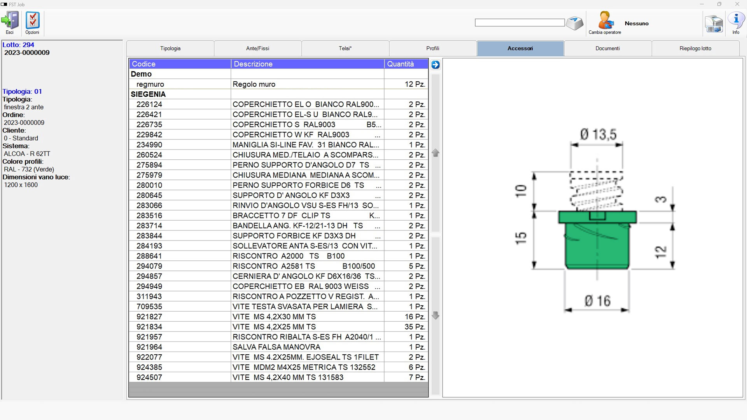
Task: Select VITE MS 4,2X25 MM TS row 921834
Action: (x=278, y=326)
